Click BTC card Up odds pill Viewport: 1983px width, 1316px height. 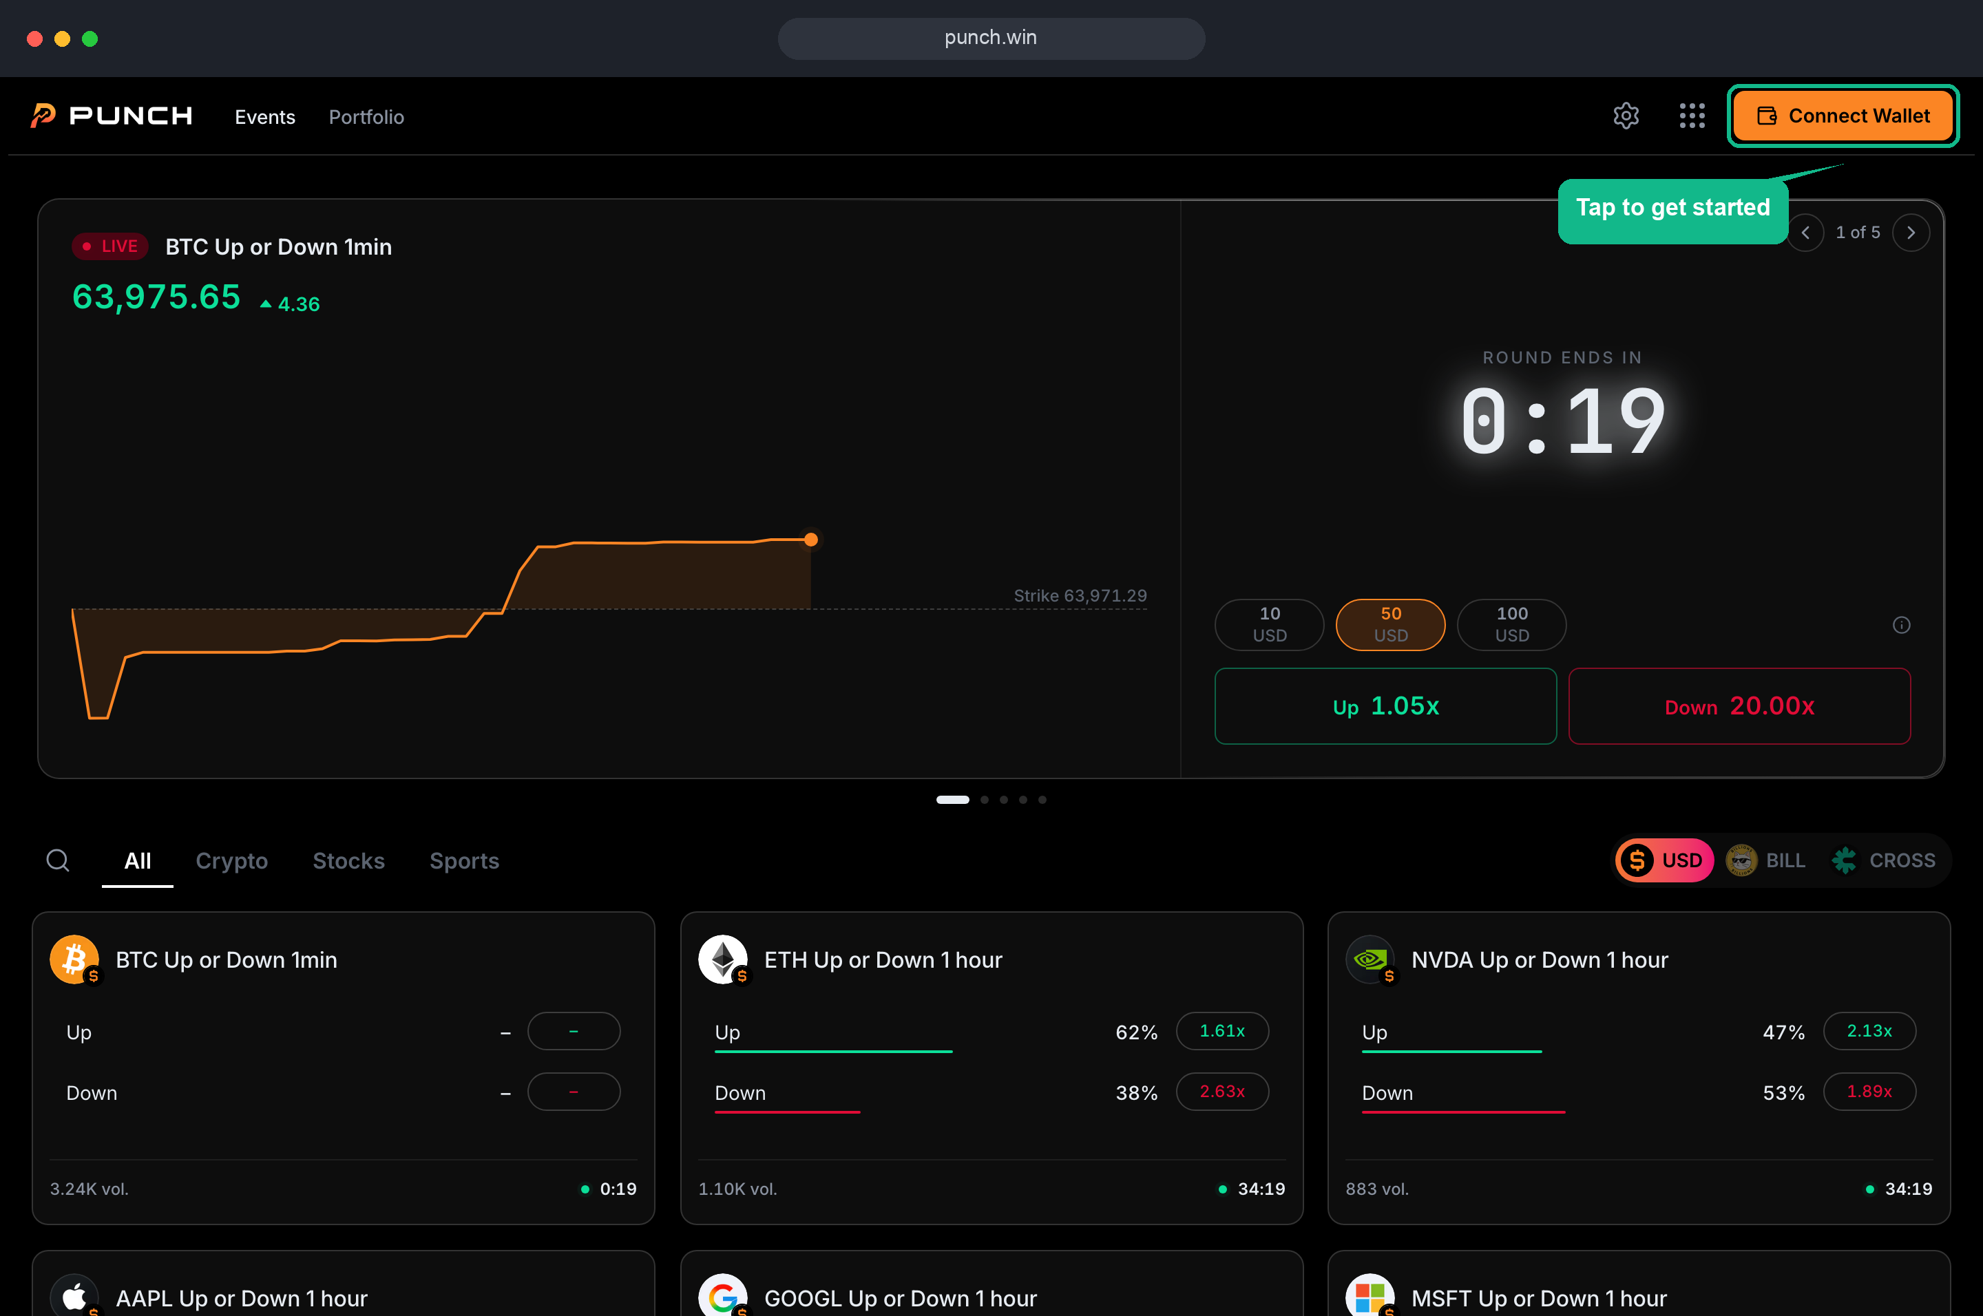(x=574, y=1030)
